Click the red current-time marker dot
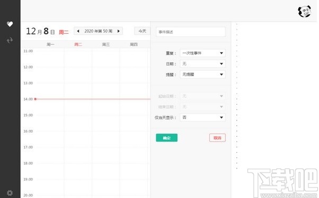 (x=36, y=99)
